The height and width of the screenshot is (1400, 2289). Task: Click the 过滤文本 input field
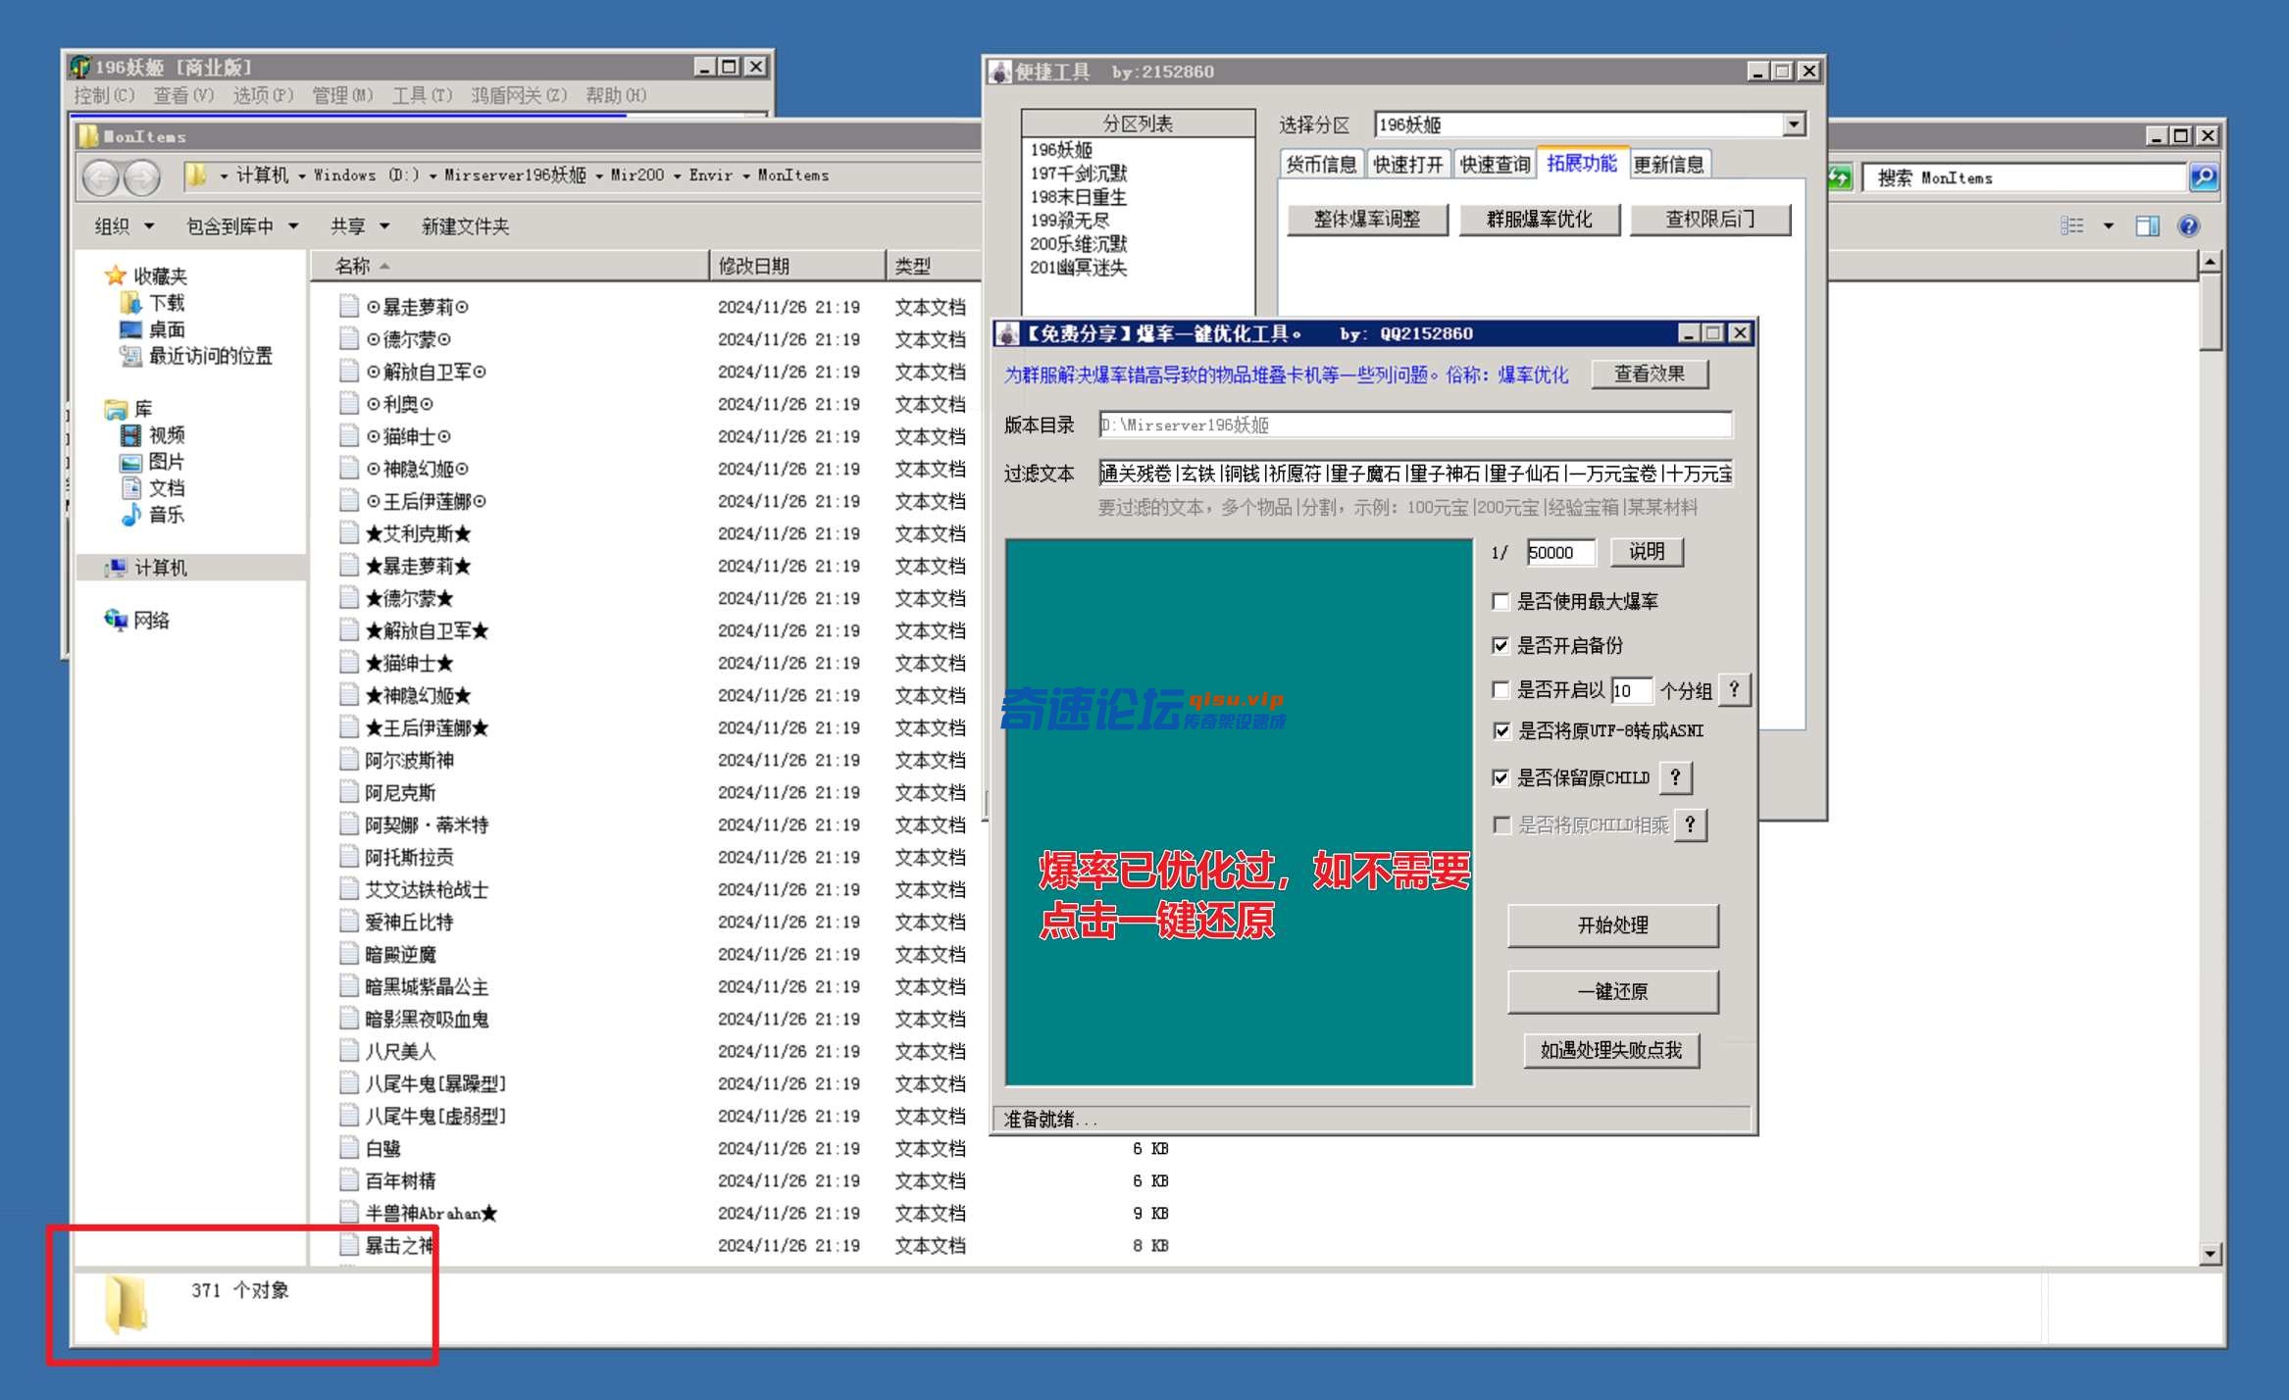coord(1414,474)
